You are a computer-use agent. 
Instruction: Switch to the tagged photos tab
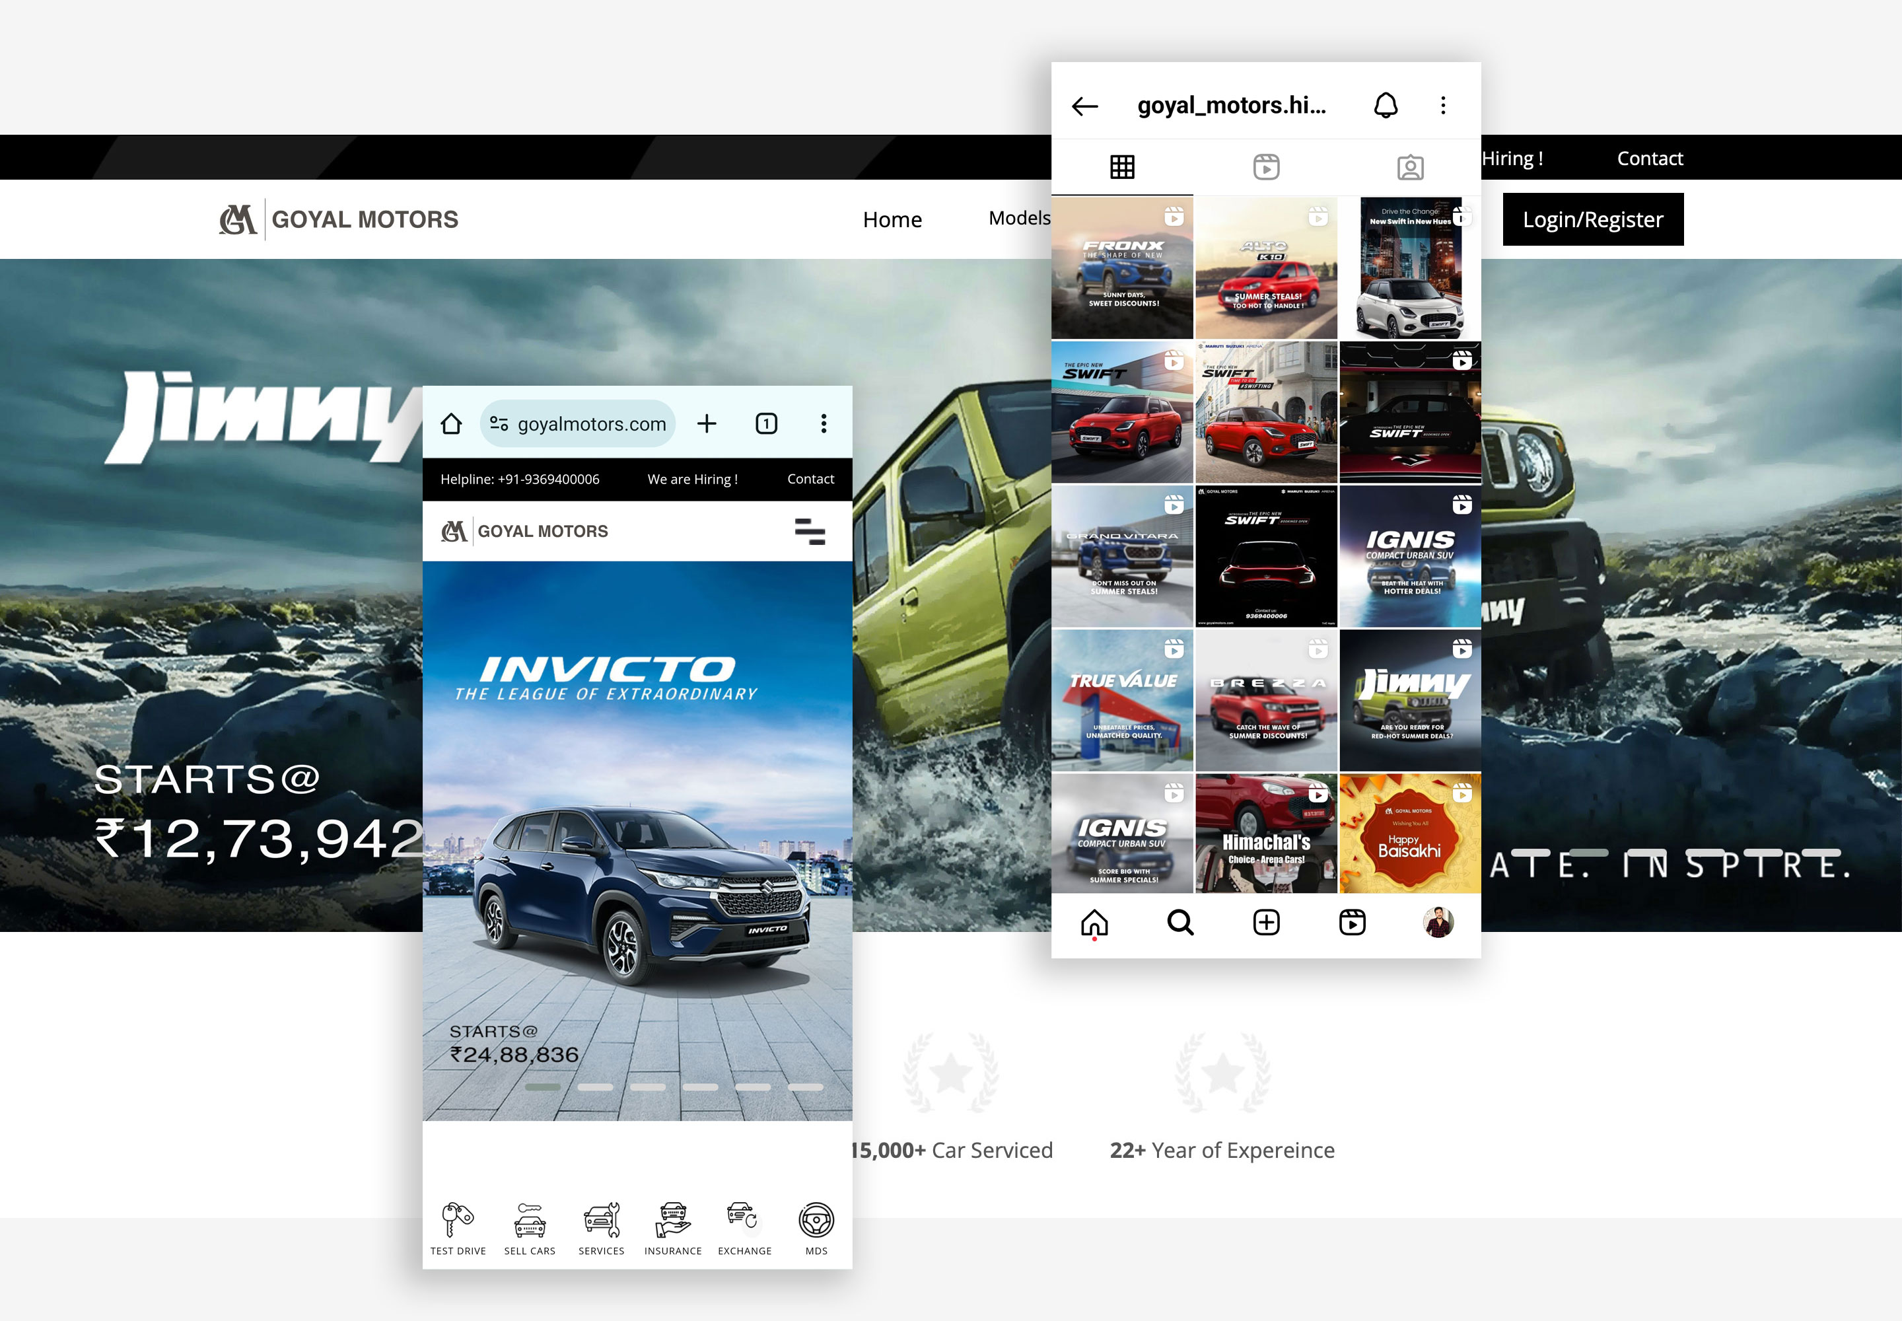[1411, 168]
